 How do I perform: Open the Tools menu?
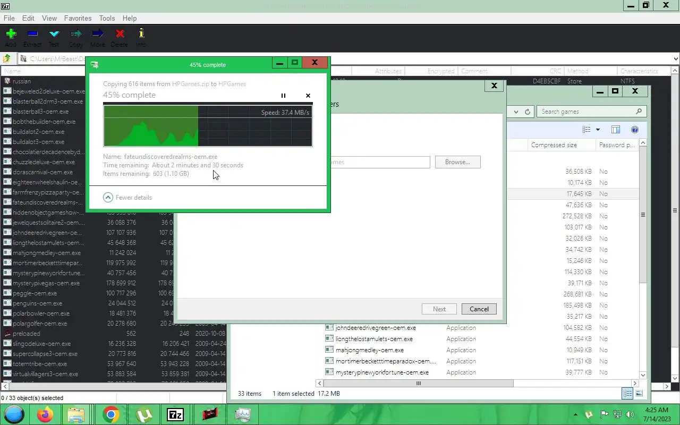[x=107, y=18]
